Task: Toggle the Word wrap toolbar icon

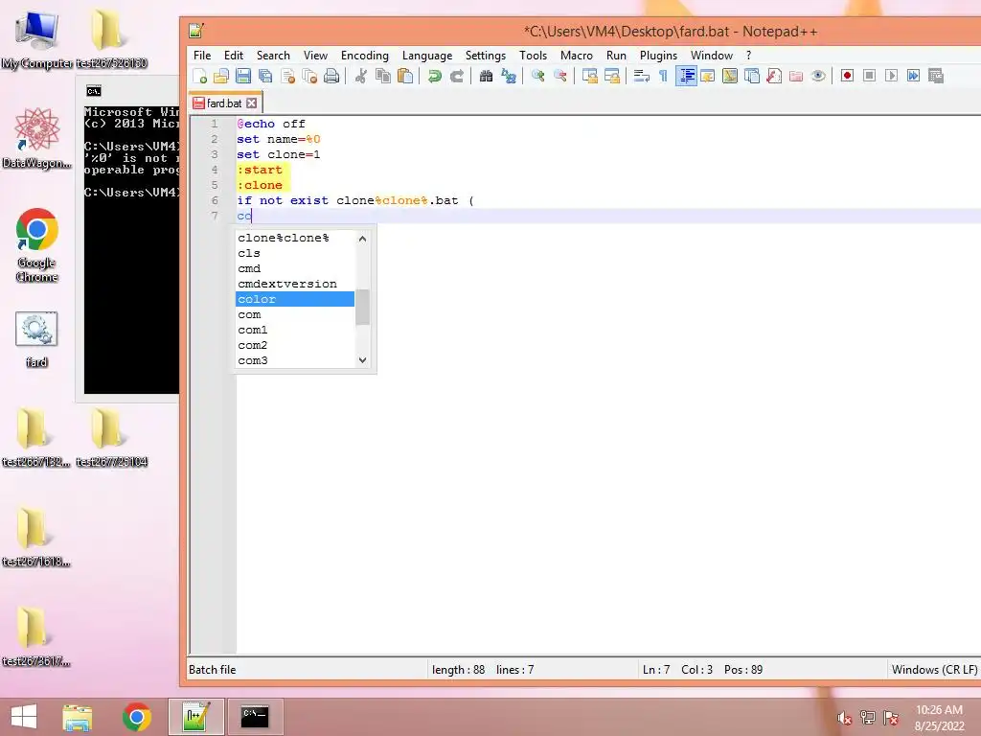Action: (641, 77)
